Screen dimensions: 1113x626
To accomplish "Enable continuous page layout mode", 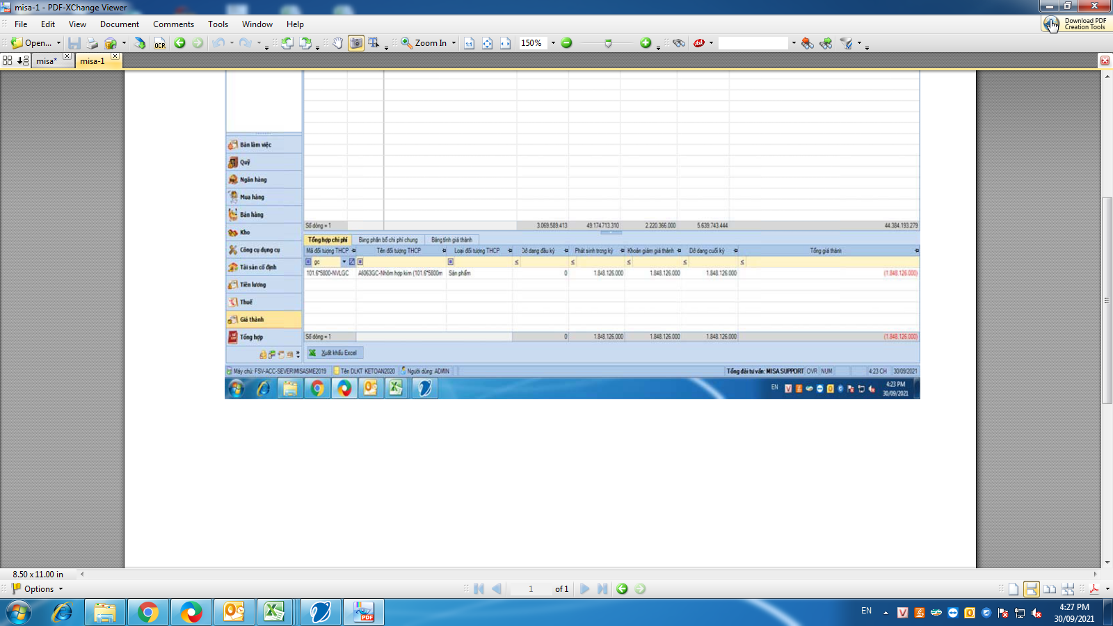I will pos(1031,589).
